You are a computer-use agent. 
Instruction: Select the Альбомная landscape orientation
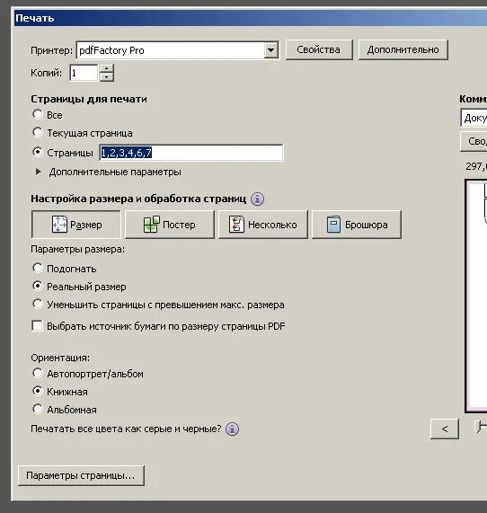38,410
